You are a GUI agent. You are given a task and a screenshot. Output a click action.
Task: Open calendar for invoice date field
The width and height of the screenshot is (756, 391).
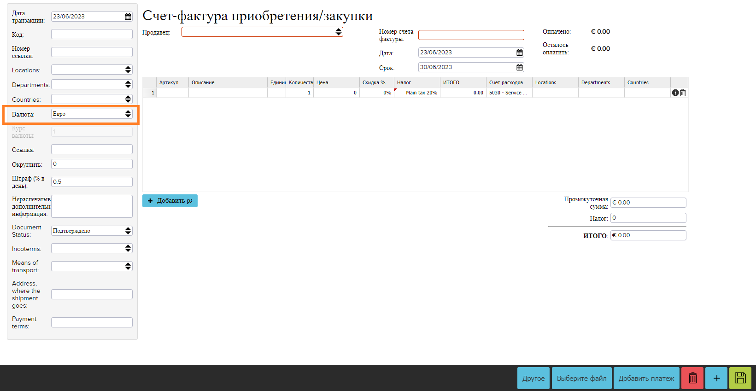tap(519, 53)
